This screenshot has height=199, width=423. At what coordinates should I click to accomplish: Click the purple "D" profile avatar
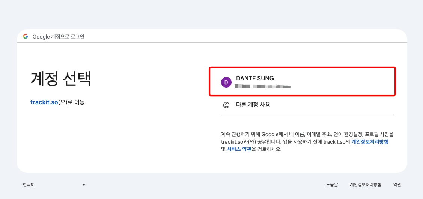tap(226, 83)
